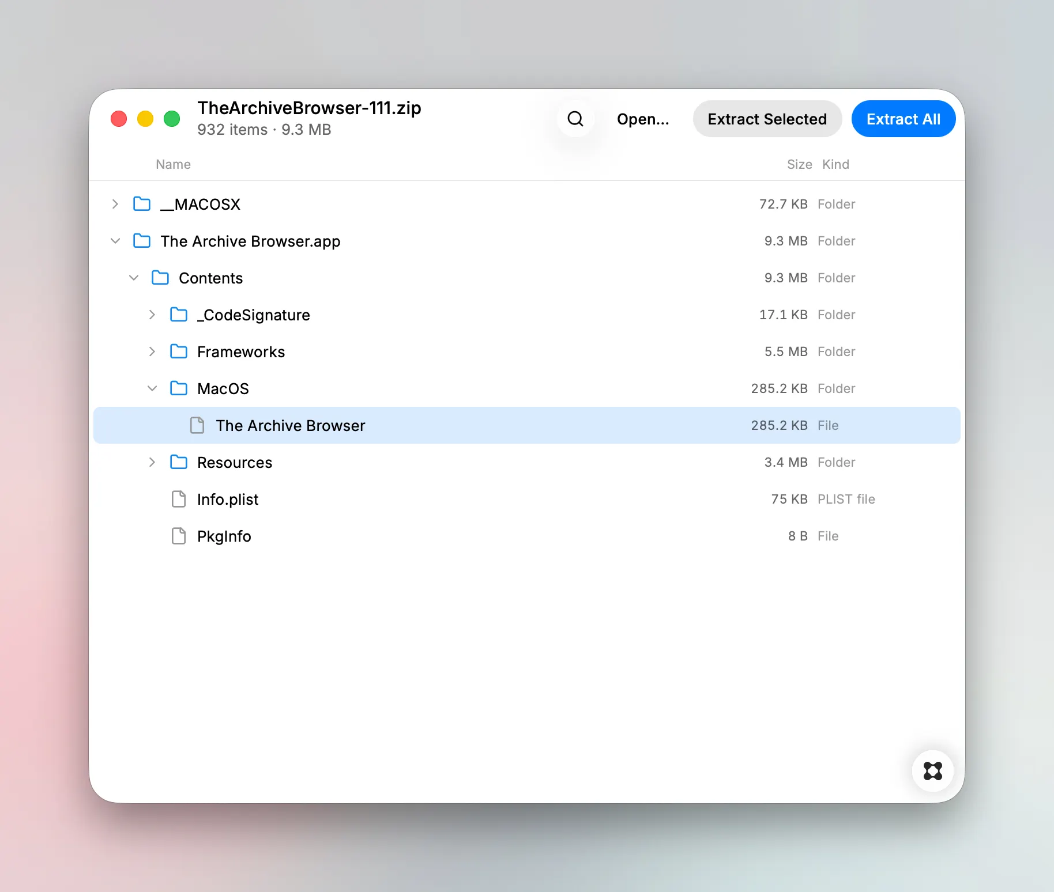Select the Info.plist file name
Viewport: 1054px width, 892px height.
[228, 499]
